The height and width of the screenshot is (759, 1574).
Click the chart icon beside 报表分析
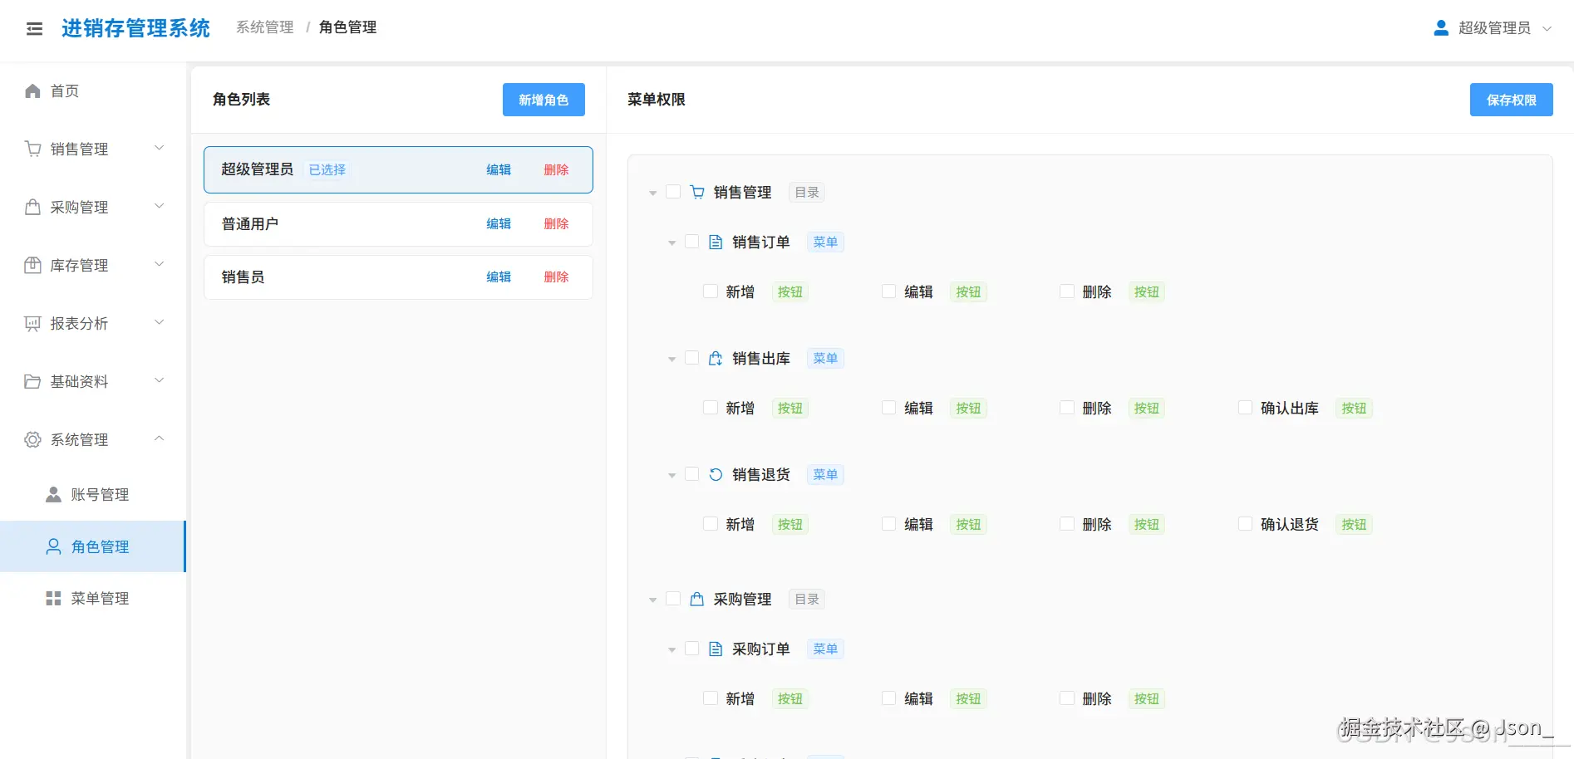(x=32, y=323)
